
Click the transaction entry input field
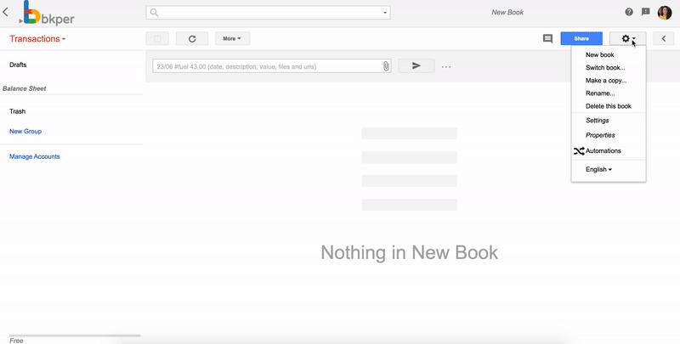click(x=265, y=65)
